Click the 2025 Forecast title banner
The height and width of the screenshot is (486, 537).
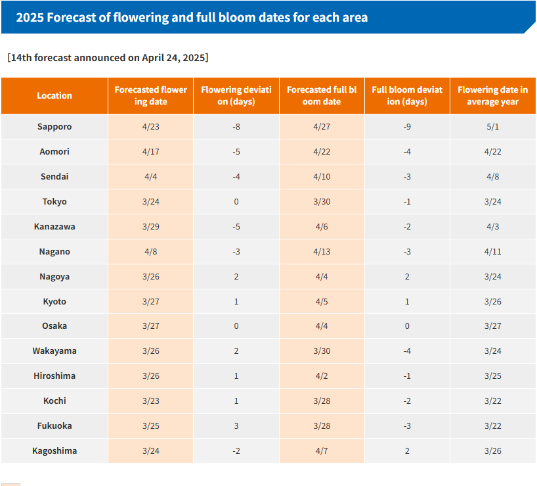click(x=192, y=18)
